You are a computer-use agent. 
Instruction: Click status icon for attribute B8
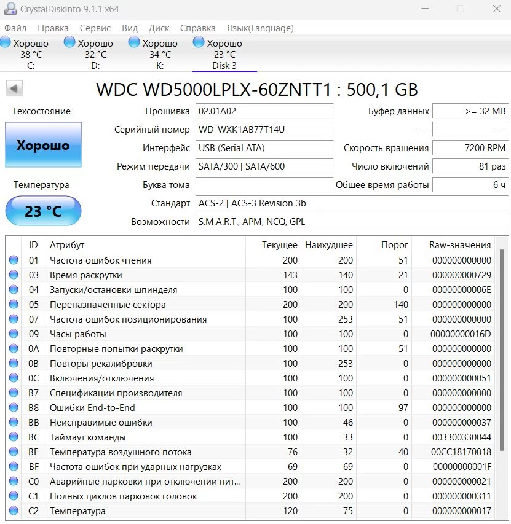tap(14, 407)
